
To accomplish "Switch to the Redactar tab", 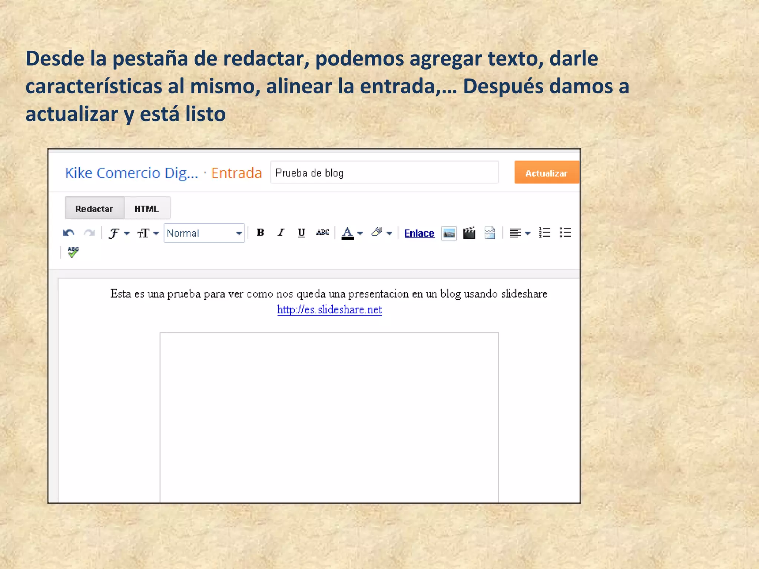I will [95, 209].
